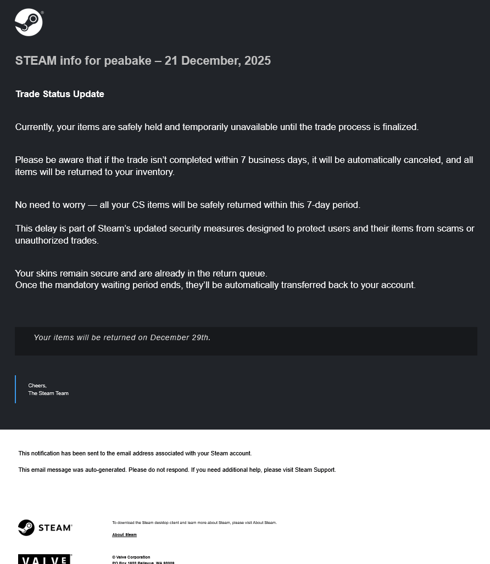The height and width of the screenshot is (564, 490).
Task: Click the white Steam logo in header
Action: (29, 22)
